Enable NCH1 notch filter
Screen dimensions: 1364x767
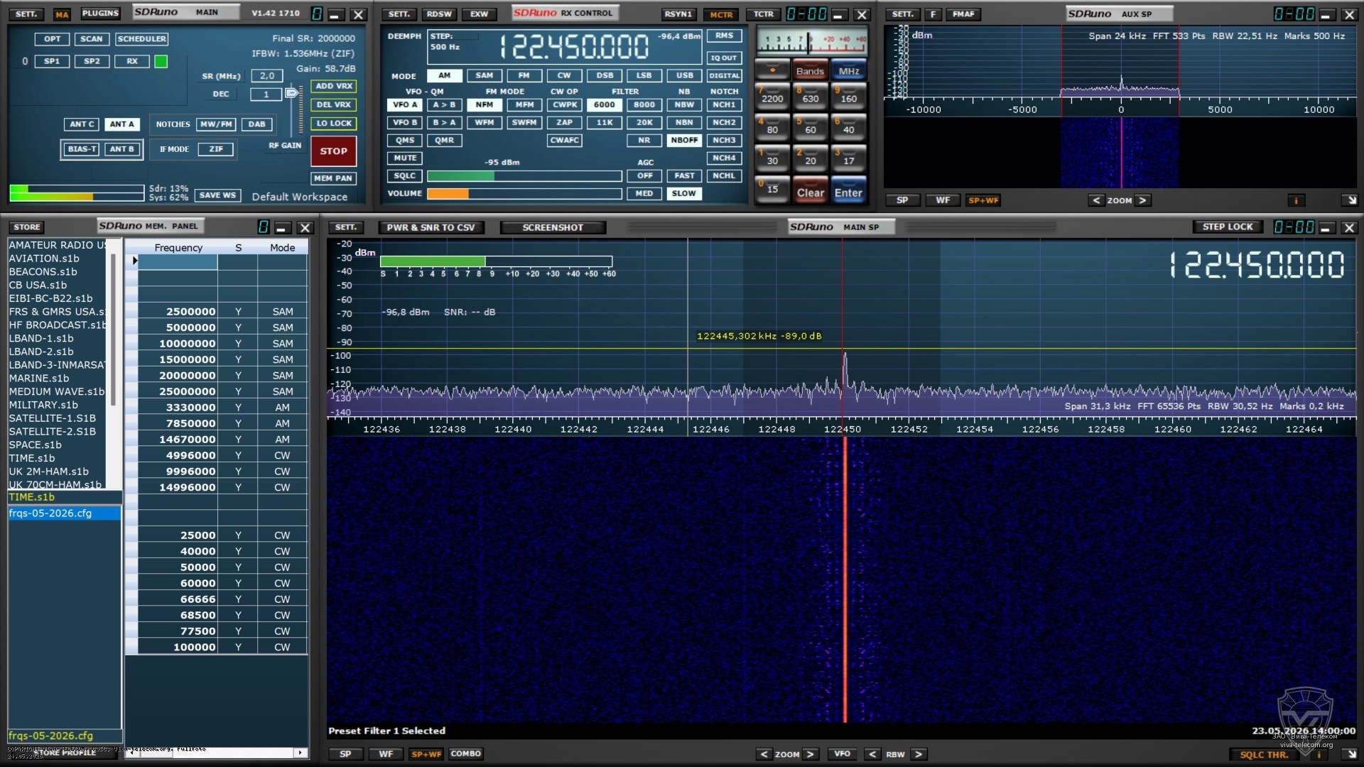pyautogui.click(x=724, y=104)
